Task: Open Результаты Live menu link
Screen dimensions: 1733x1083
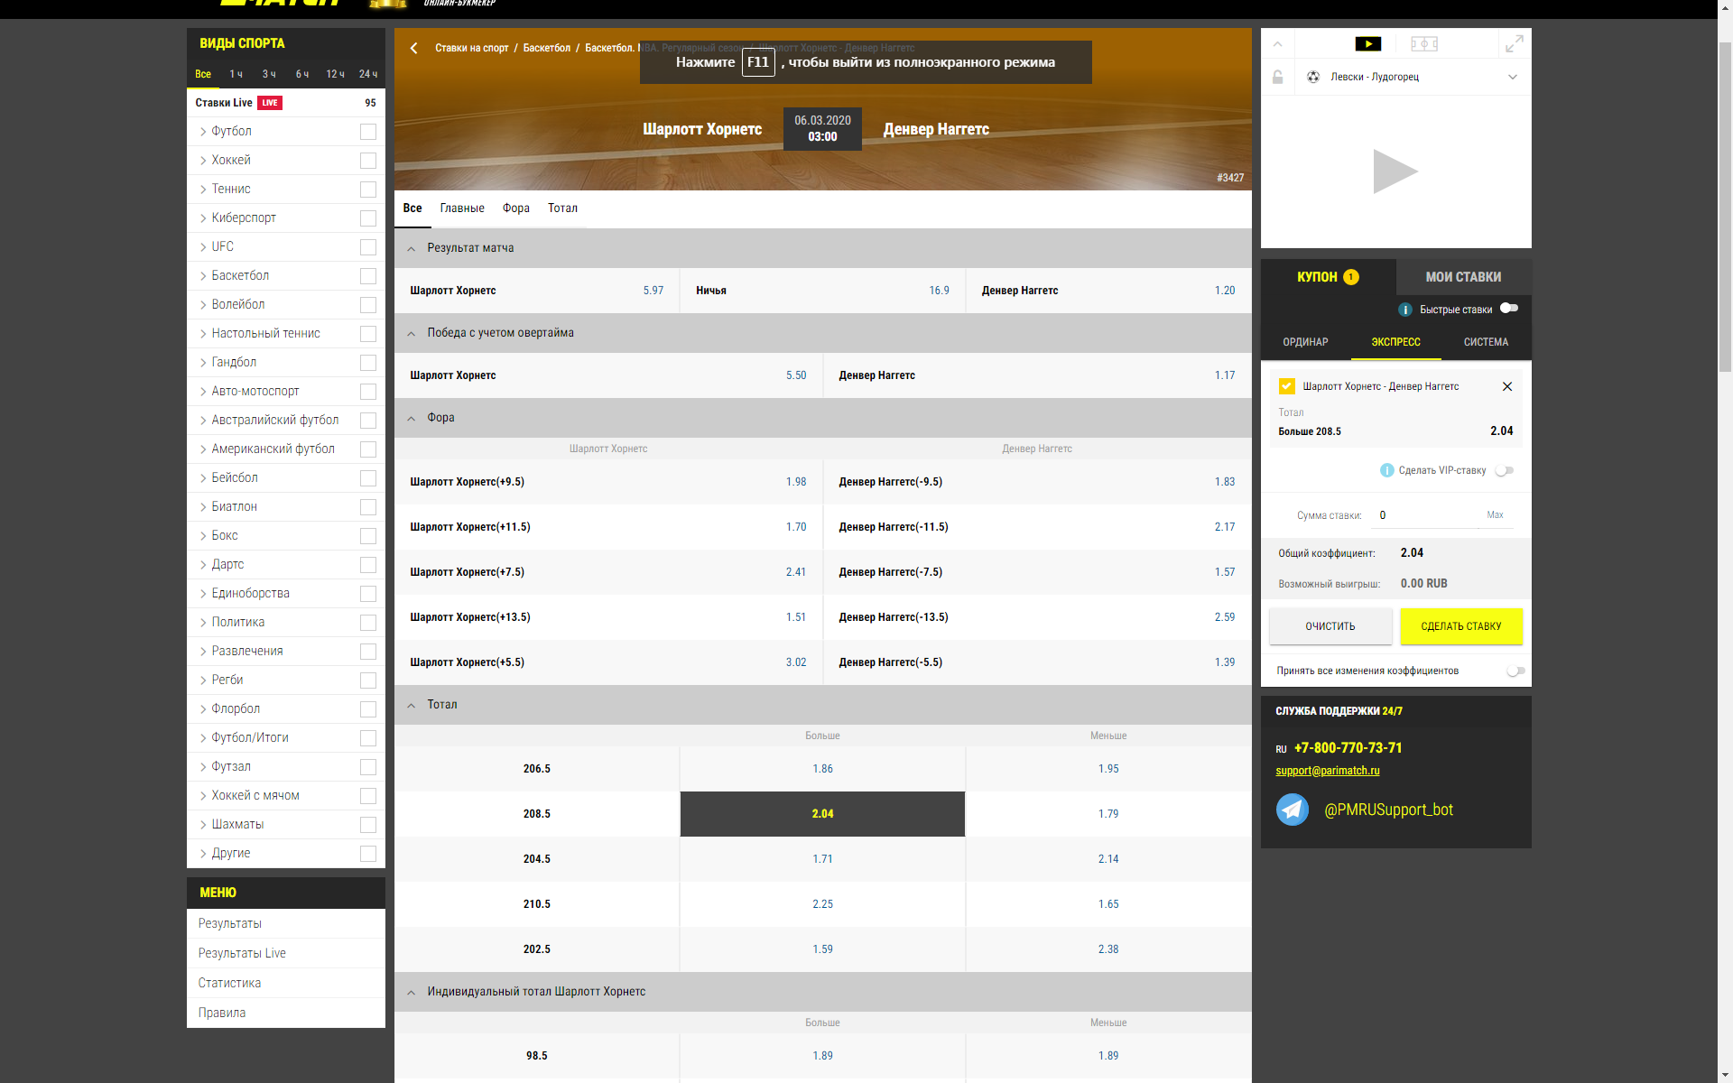Action: [242, 953]
